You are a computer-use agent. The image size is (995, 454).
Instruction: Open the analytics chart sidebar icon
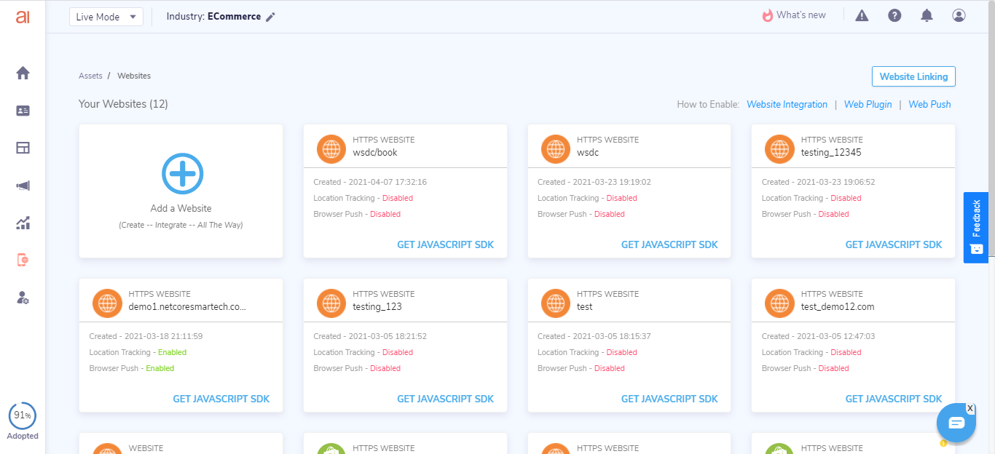[23, 223]
